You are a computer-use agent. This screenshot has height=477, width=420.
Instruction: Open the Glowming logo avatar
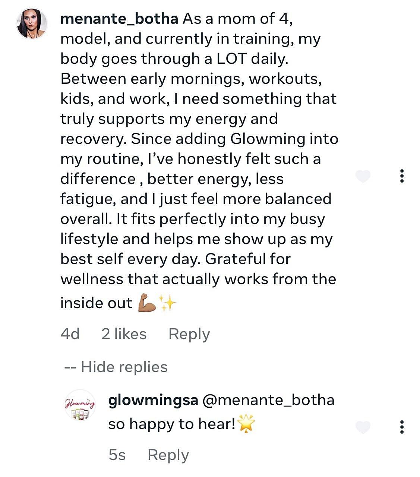80,405
